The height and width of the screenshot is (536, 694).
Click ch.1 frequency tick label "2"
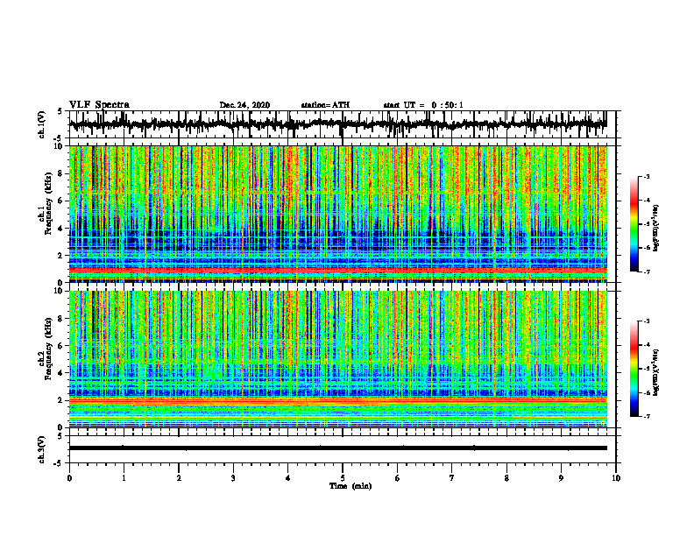pos(61,256)
